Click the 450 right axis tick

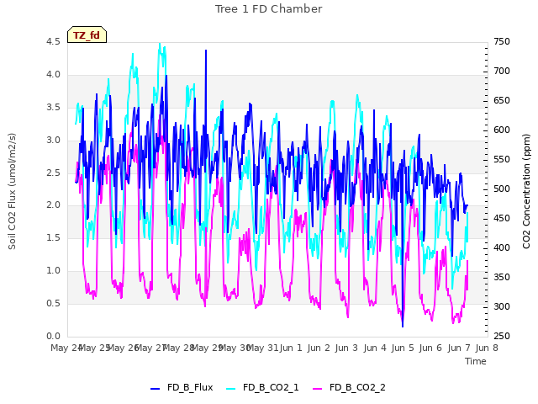502,219
